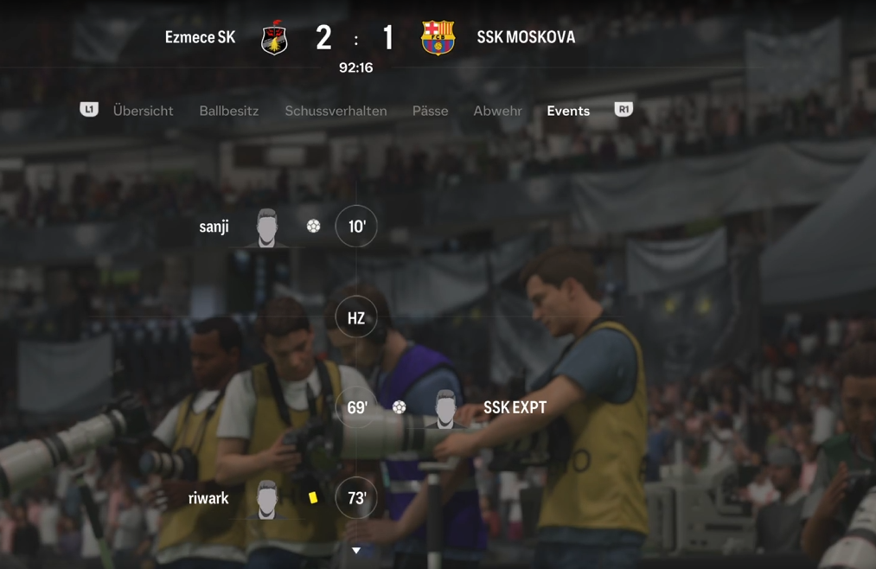Select the SSK MOSKOVA club crest
Image resolution: width=876 pixels, height=569 pixels.
(x=438, y=38)
